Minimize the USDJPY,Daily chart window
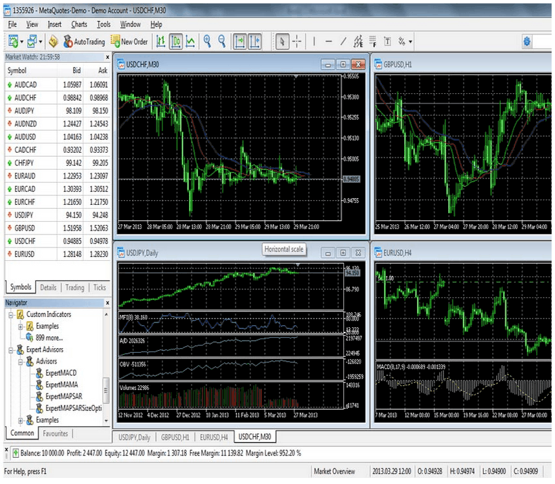Screen dimensions: 555x484 pos(328,253)
